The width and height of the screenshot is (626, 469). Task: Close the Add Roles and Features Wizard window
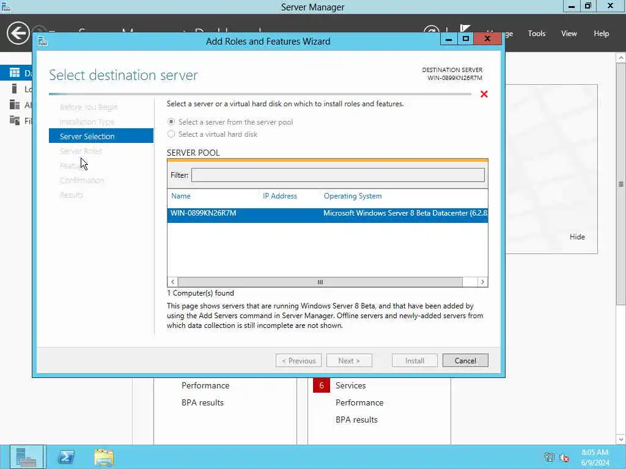pyautogui.click(x=487, y=38)
